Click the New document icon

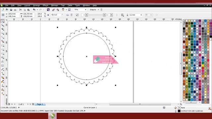pyautogui.click(x=3, y=10)
